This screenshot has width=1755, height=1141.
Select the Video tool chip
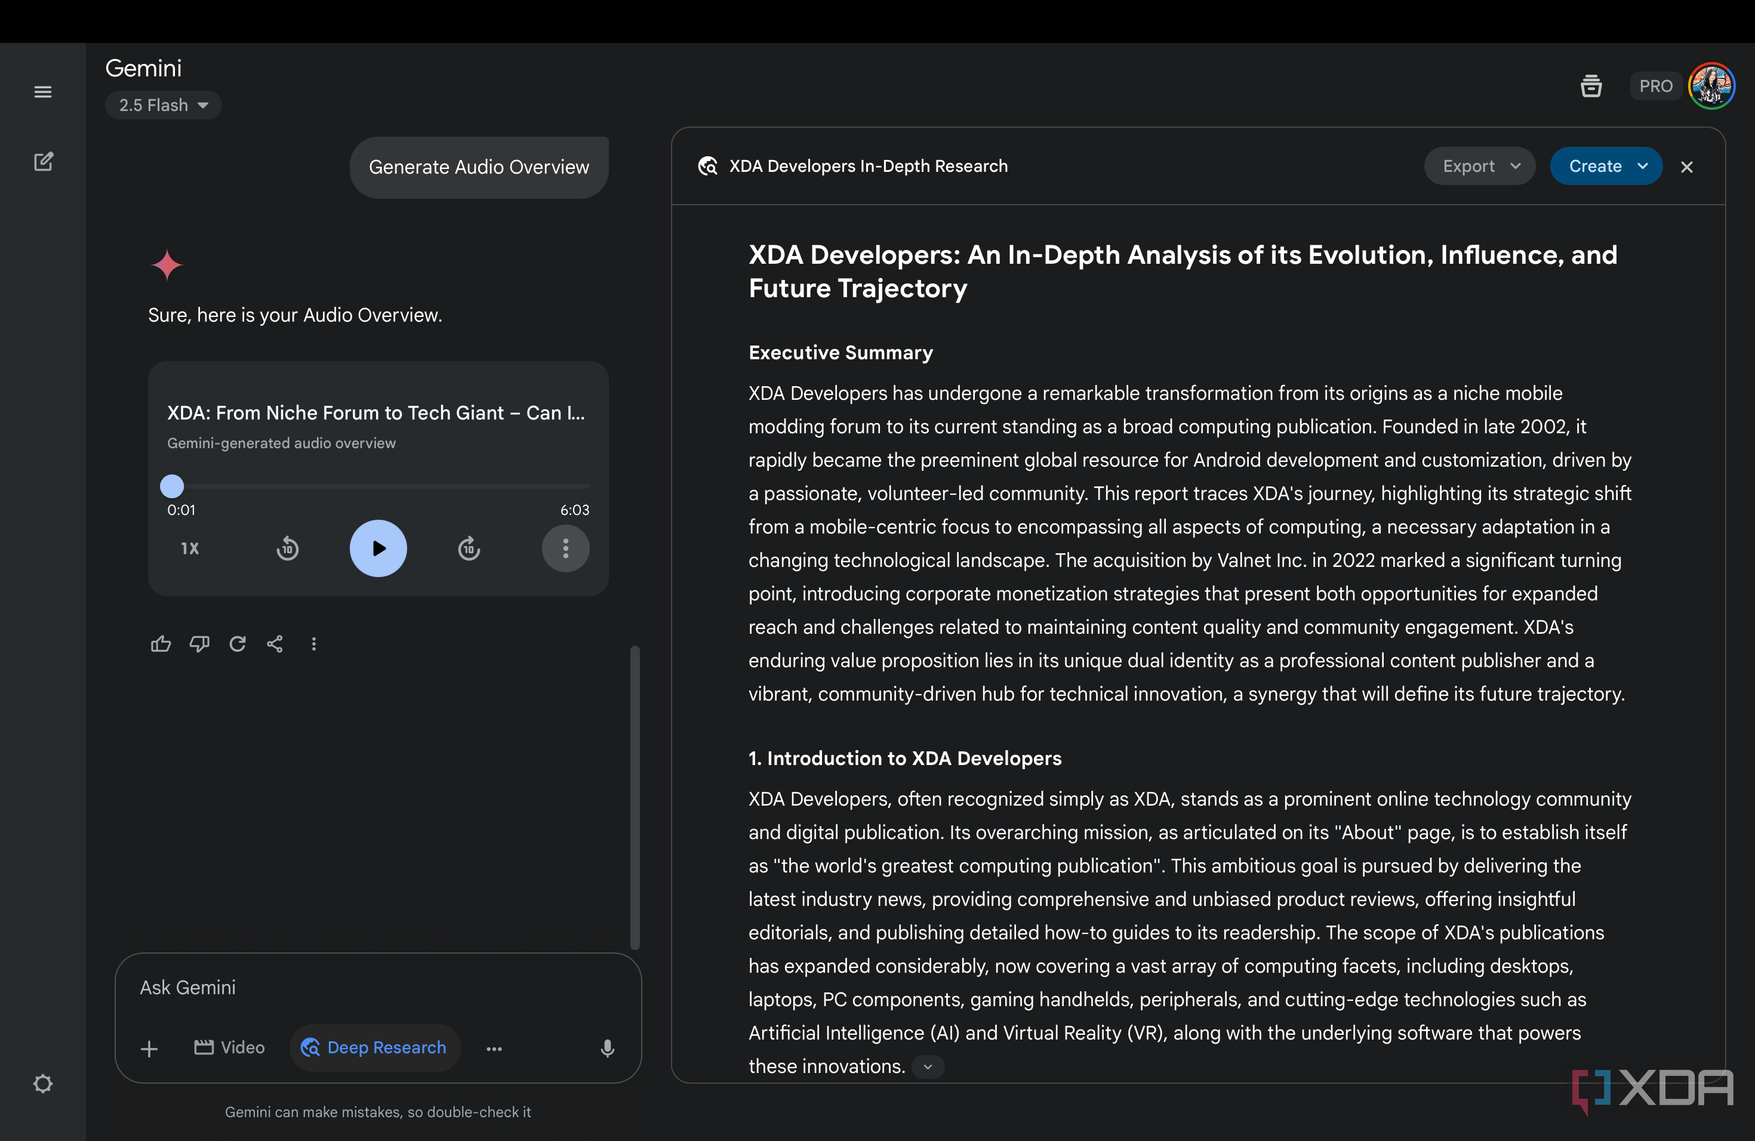point(229,1047)
